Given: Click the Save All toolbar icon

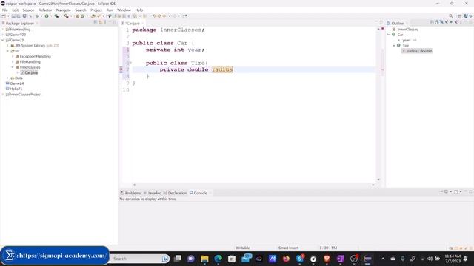Looking at the screenshot, I should click(x=19, y=16).
